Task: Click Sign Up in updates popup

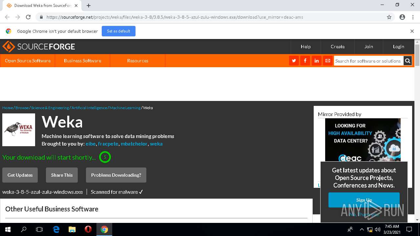Action: [x=364, y=200]
